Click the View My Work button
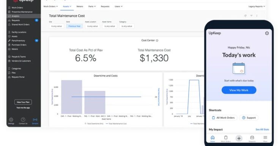 point(239,90)
